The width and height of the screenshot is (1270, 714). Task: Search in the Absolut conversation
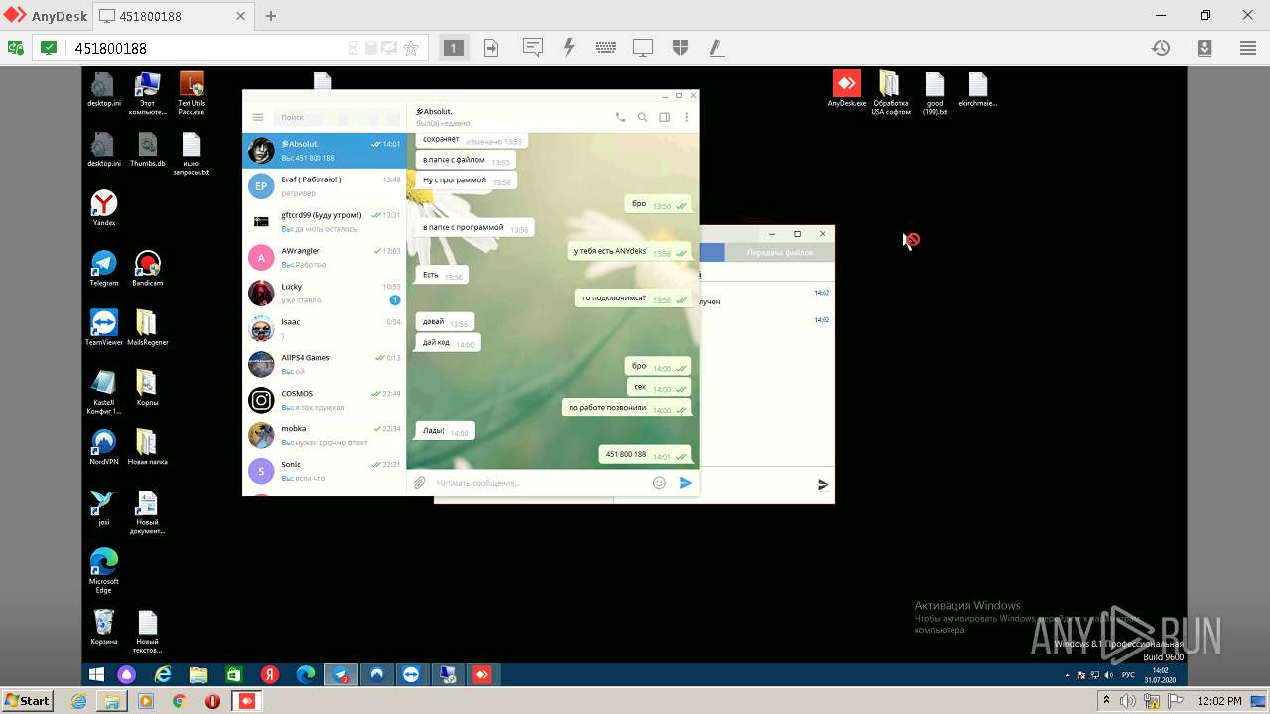pos(643,117)
